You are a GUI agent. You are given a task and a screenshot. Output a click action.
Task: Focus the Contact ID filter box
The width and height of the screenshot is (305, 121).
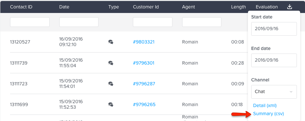pyautogui.click(x=30, y=22)
